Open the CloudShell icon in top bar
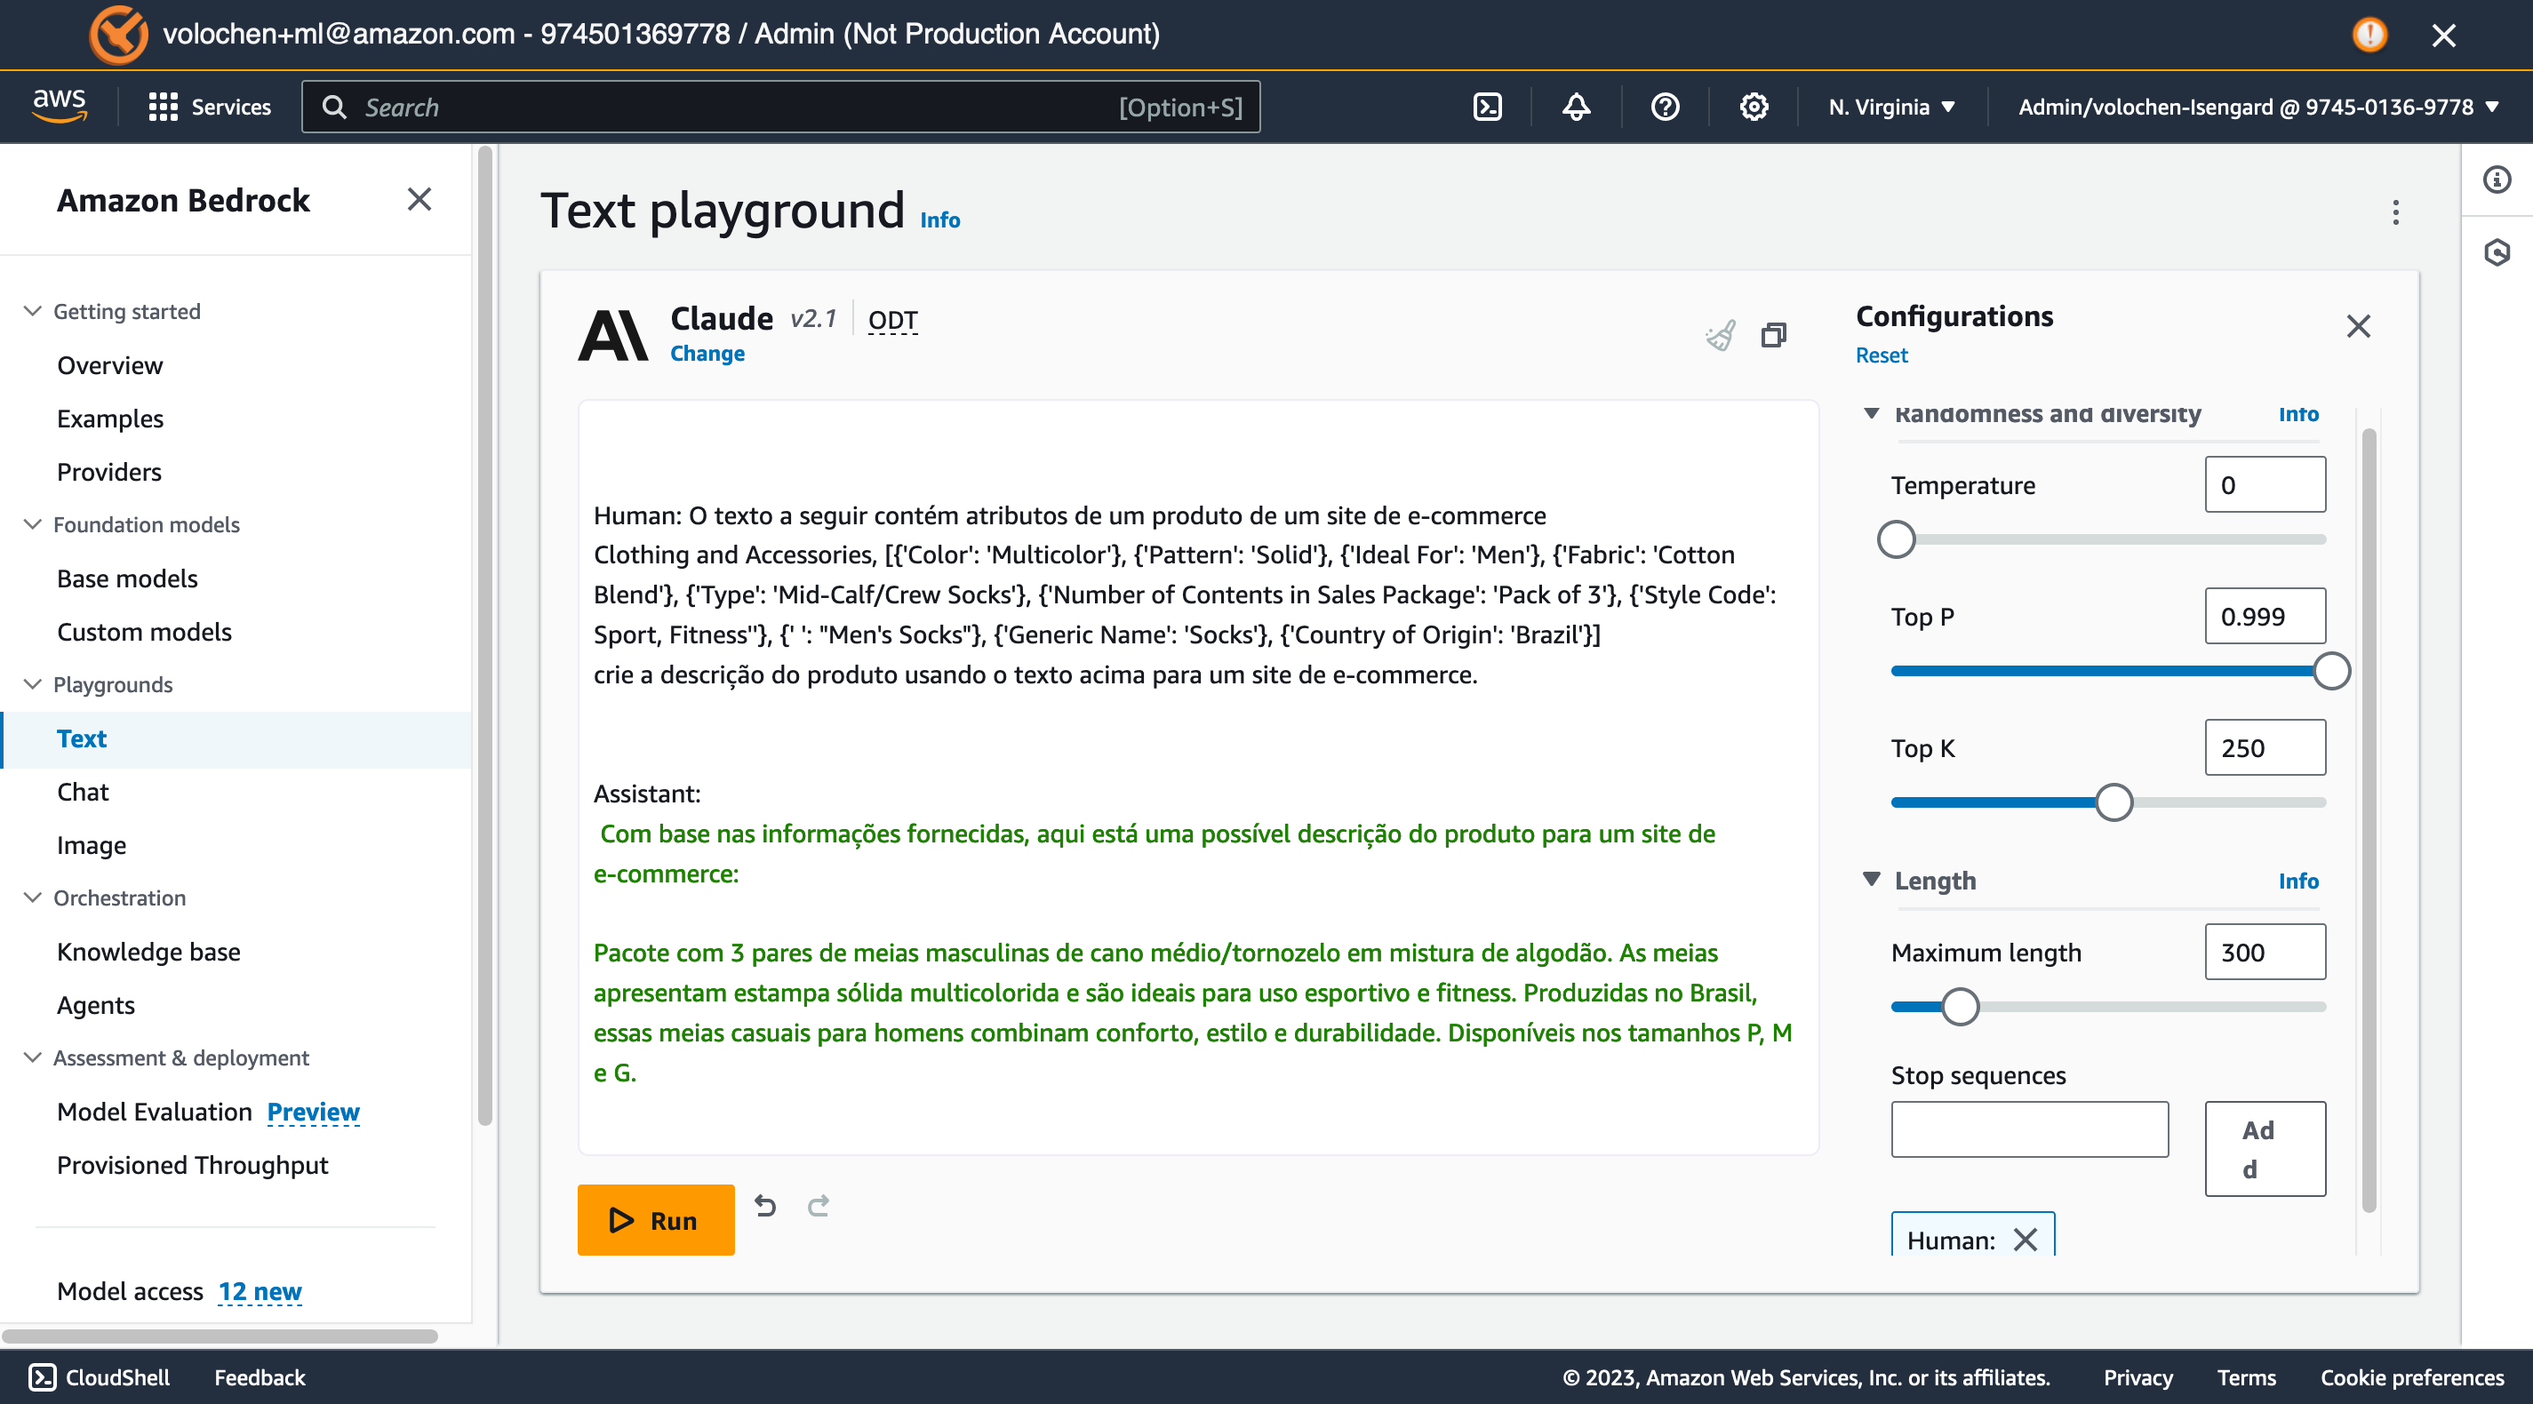The width and height of the screenshot is (2533, 1404). point(1488,106)
